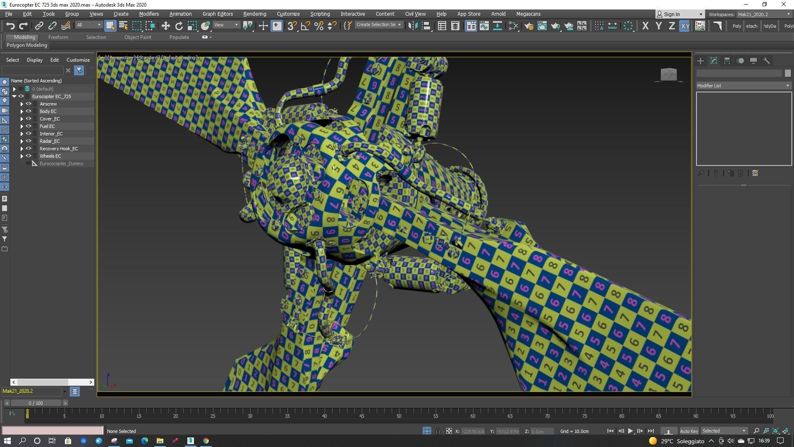Toggle the Auto Key button
The image size is (794, 447).
click(x=689, y=431)
